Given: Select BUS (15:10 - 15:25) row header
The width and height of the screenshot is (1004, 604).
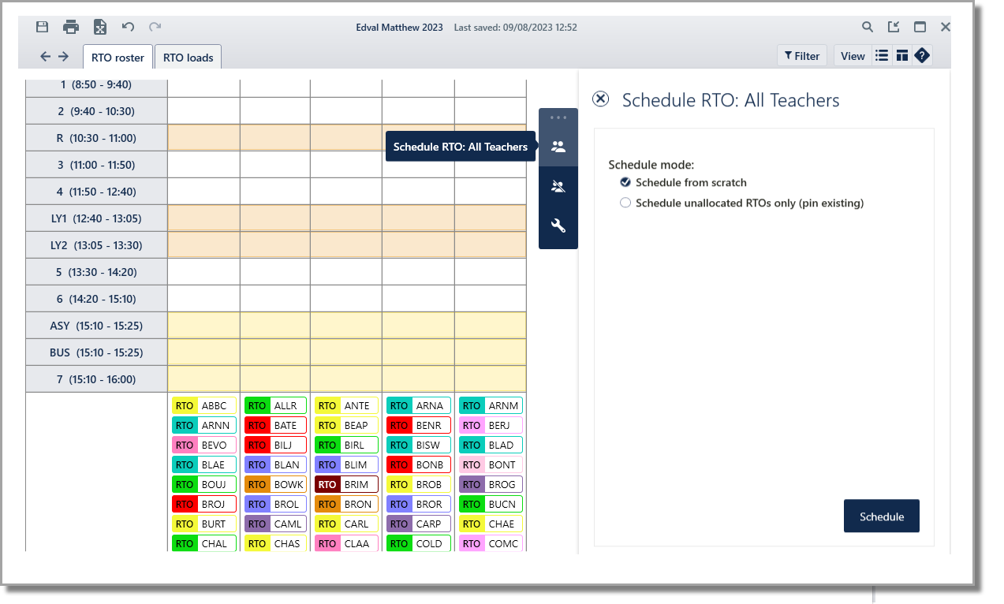Looking at the screenshot, I should coord(96,352).
